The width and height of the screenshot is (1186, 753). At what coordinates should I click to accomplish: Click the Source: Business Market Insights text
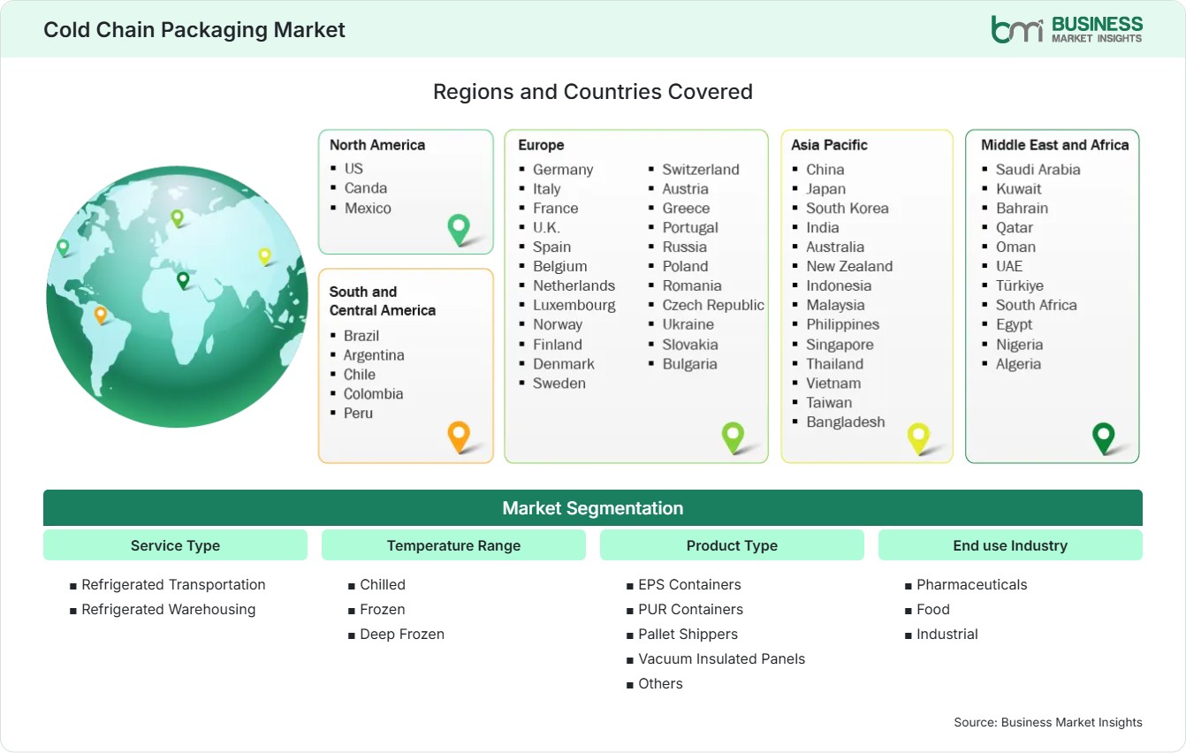(1048, 722)
